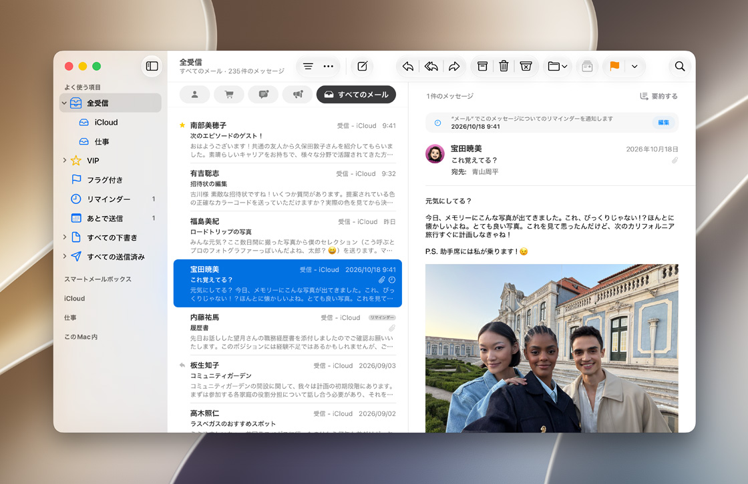This screenshot has height=484, width=748.
Task: Open the email from 高木照仁
Action: [288, 419]
